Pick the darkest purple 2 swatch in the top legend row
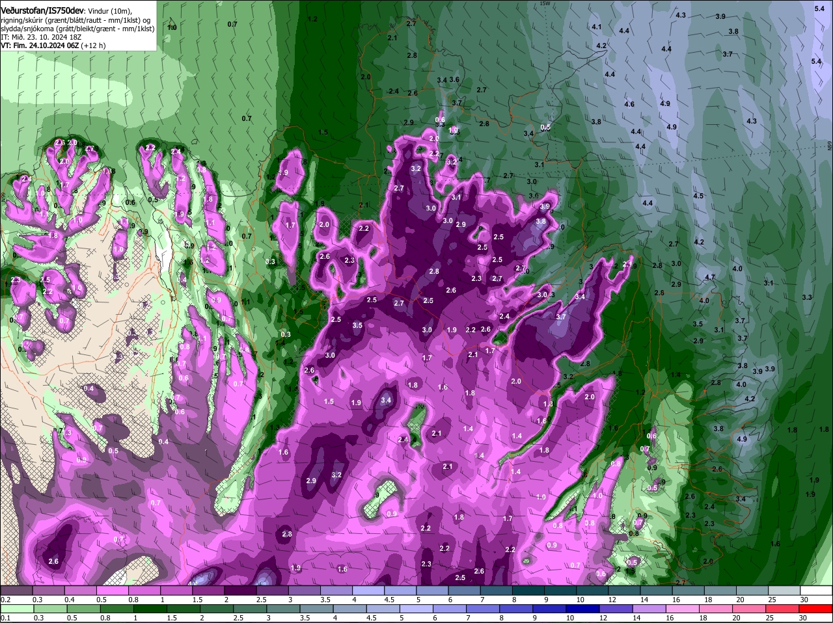Screen dimensions: 833x623 click(240, 590)
